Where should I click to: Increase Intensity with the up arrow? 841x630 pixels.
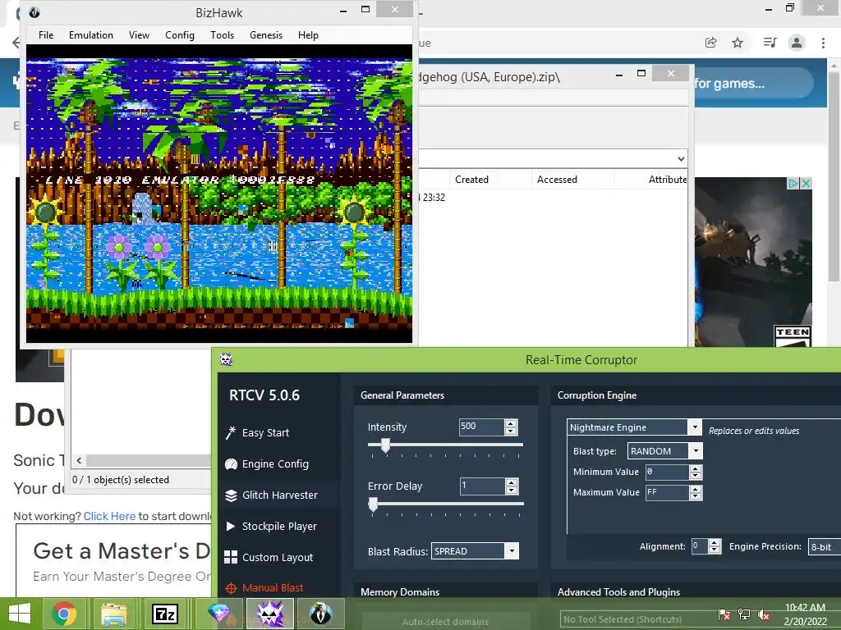pyautogui.click(x=511, y=423)
